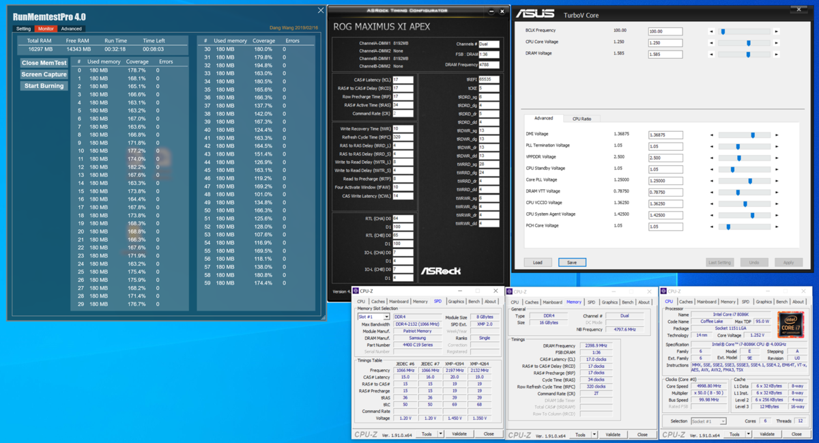
Task: Click the Tools button in the rightmost CPU-Z window
Action: pos(734,434)
